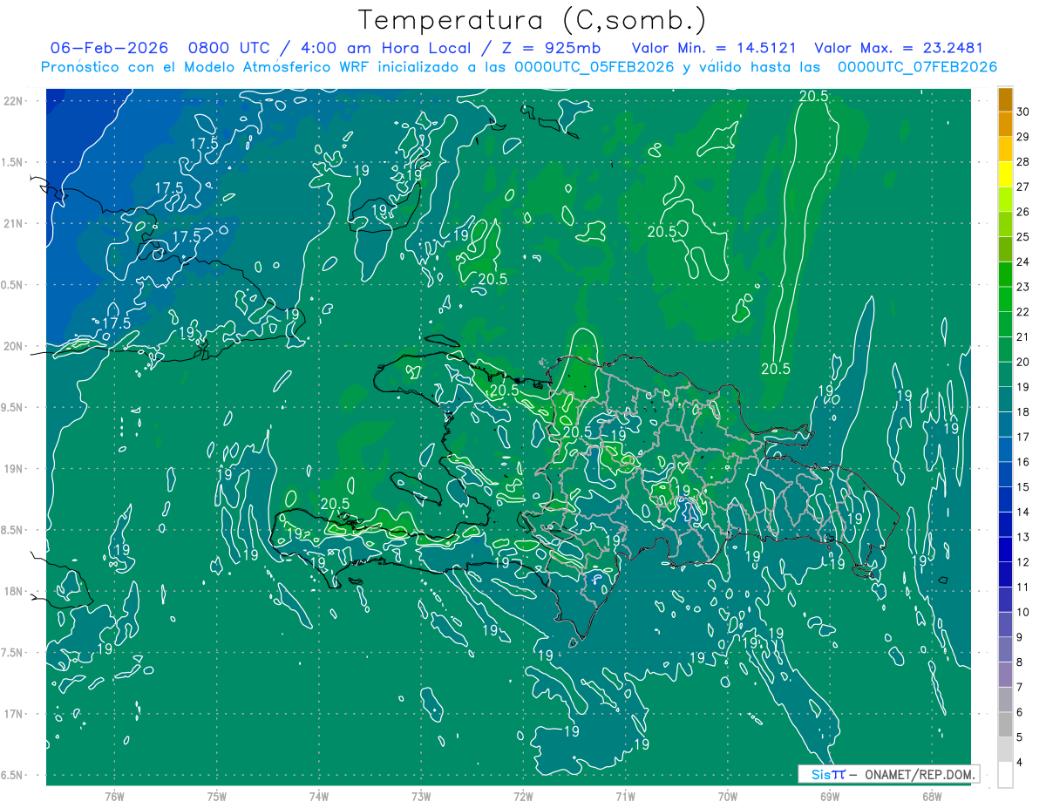
Task: Click the green legend band between 22 and 23
Action: tap(1005, 299)
